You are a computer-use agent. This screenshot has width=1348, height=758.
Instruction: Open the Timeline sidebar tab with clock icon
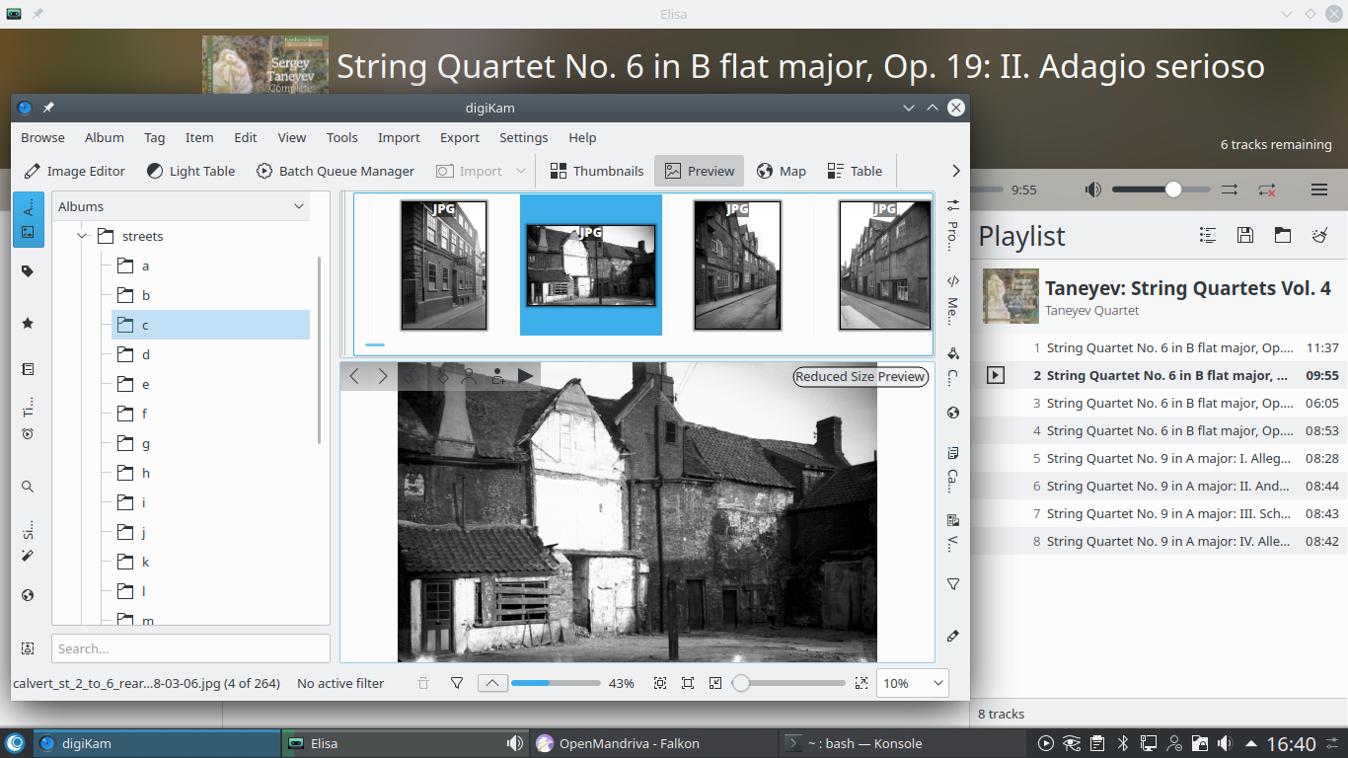tap(28, 418)
